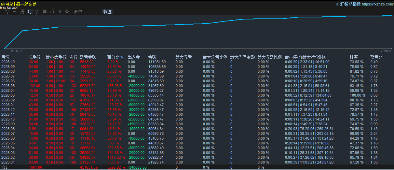394x170 pixels.
Task: Click the profit value 52297.32
Action: [88, 86]
